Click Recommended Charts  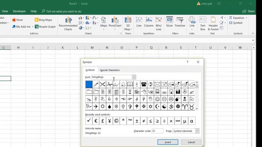pyautogui.click(x=68, y=24)
